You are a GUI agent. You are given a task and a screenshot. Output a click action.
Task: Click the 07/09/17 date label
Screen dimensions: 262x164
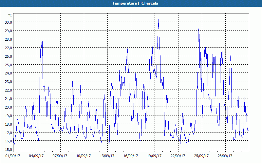[x=60, y=156]
